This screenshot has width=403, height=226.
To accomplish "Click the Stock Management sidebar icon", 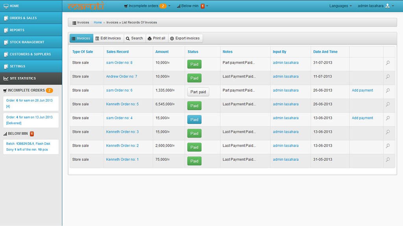I will tap(6, 42).
